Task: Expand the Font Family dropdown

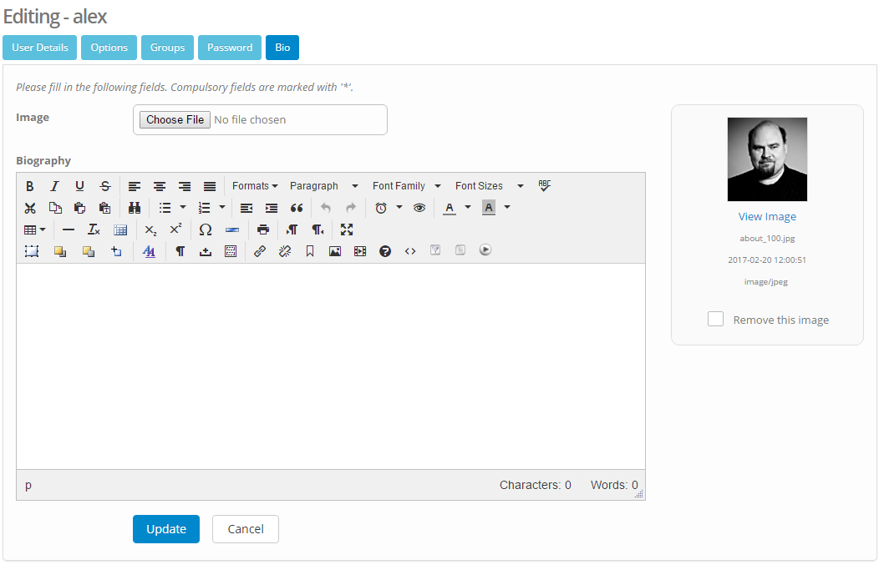Action: (x=406, y=186)
